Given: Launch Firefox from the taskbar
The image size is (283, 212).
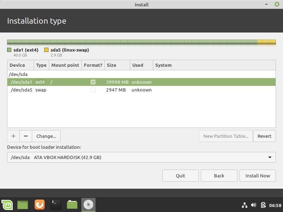Looking at the screenshot, I should coord(39,205).
